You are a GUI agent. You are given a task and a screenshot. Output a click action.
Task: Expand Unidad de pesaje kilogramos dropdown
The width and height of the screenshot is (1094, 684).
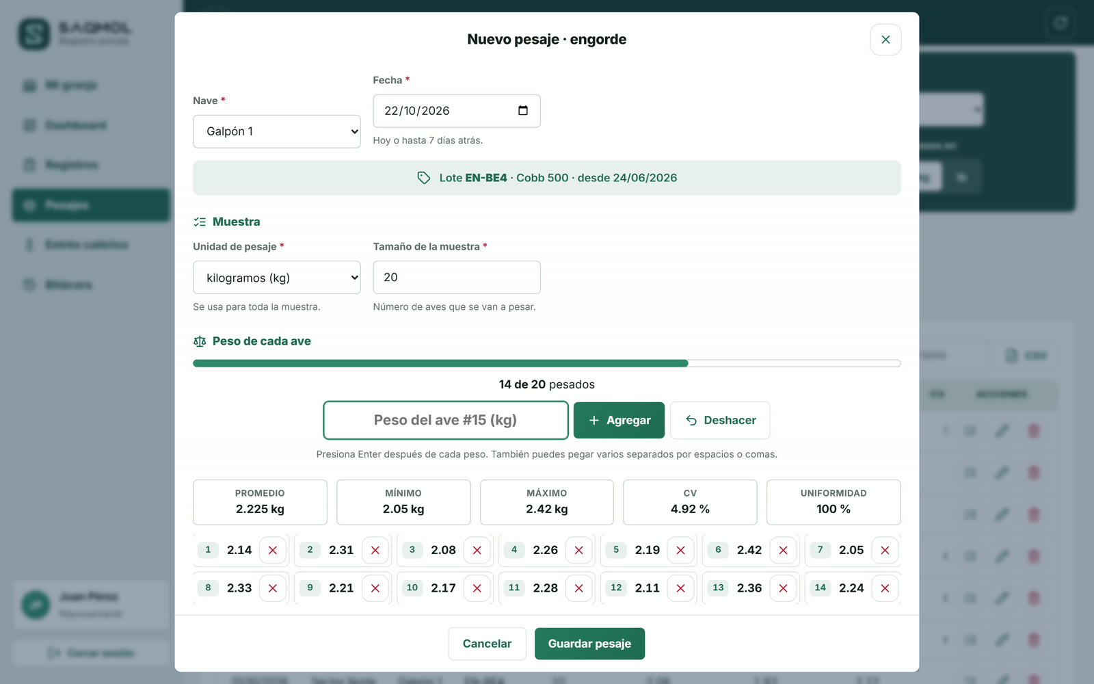click(x=277, y=278)
